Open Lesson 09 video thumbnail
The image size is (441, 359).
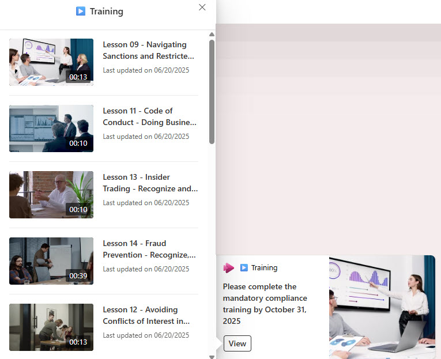coord(51,62)
